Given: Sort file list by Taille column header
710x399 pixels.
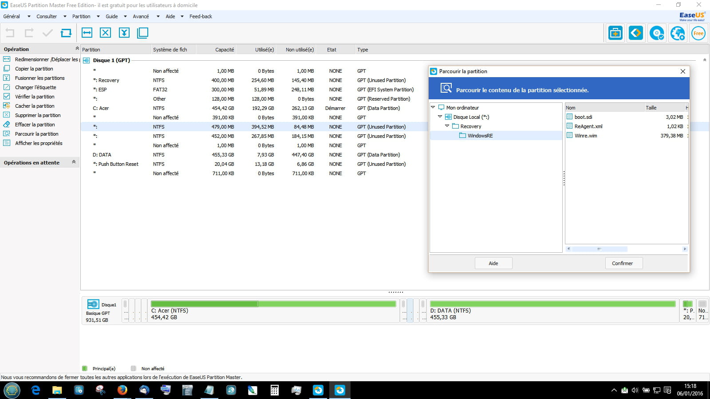Looking at the screenshot, I should (x=664, y=108).
